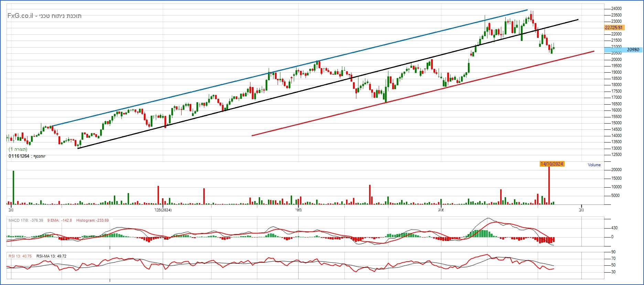Click the 24000 price axis label
The width and height of the screenshot is (644, 285).
pyautogui.click(x=616, y=9)
